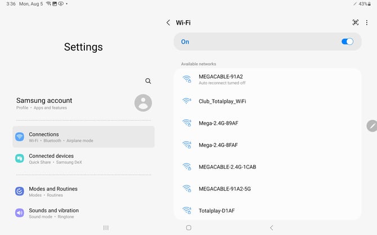377x235 pixels.
Task: Go back from the Wi-Fi screen
Action: point(168,22)
